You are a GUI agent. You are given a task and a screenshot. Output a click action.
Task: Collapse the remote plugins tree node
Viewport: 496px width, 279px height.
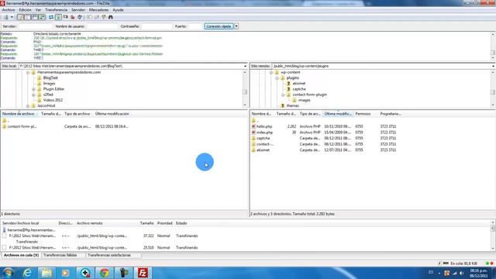[x=277, y=77]
